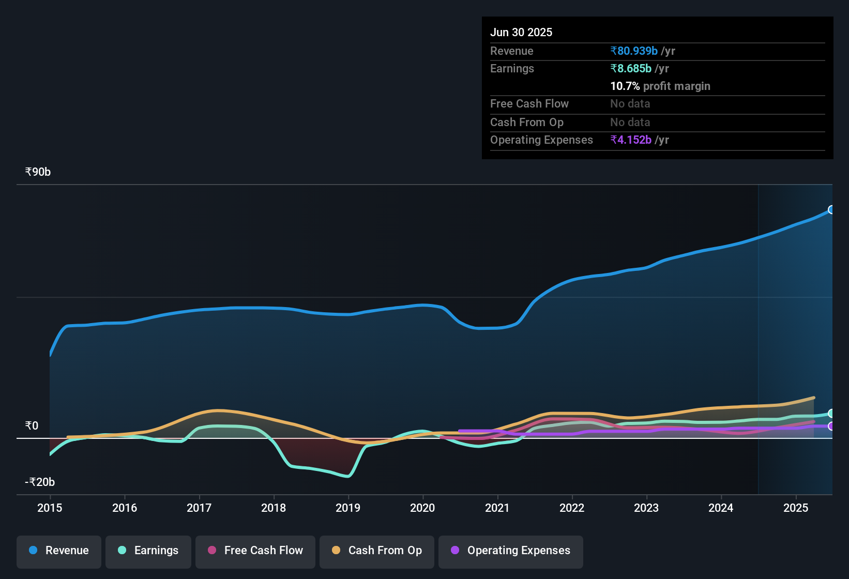Viewport: 849px width, 579px height.
Task: Click the 2024 x-axis label
Action: click(721, 508)
